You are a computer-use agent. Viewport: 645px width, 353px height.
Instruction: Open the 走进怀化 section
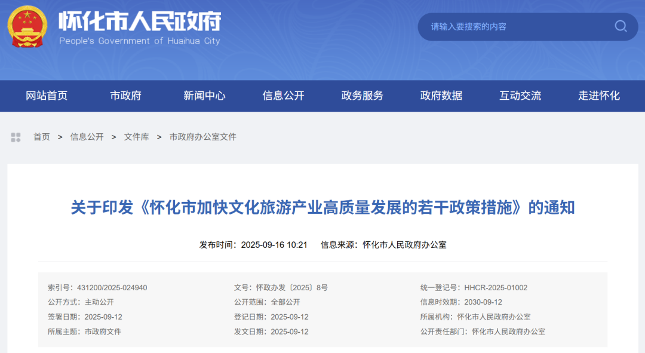click(x=598, y=96)
